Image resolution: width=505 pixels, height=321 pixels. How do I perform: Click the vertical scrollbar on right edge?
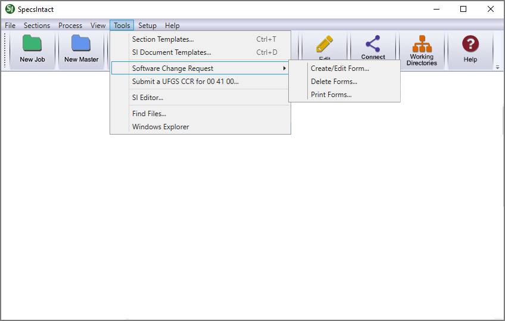[503, 157]
